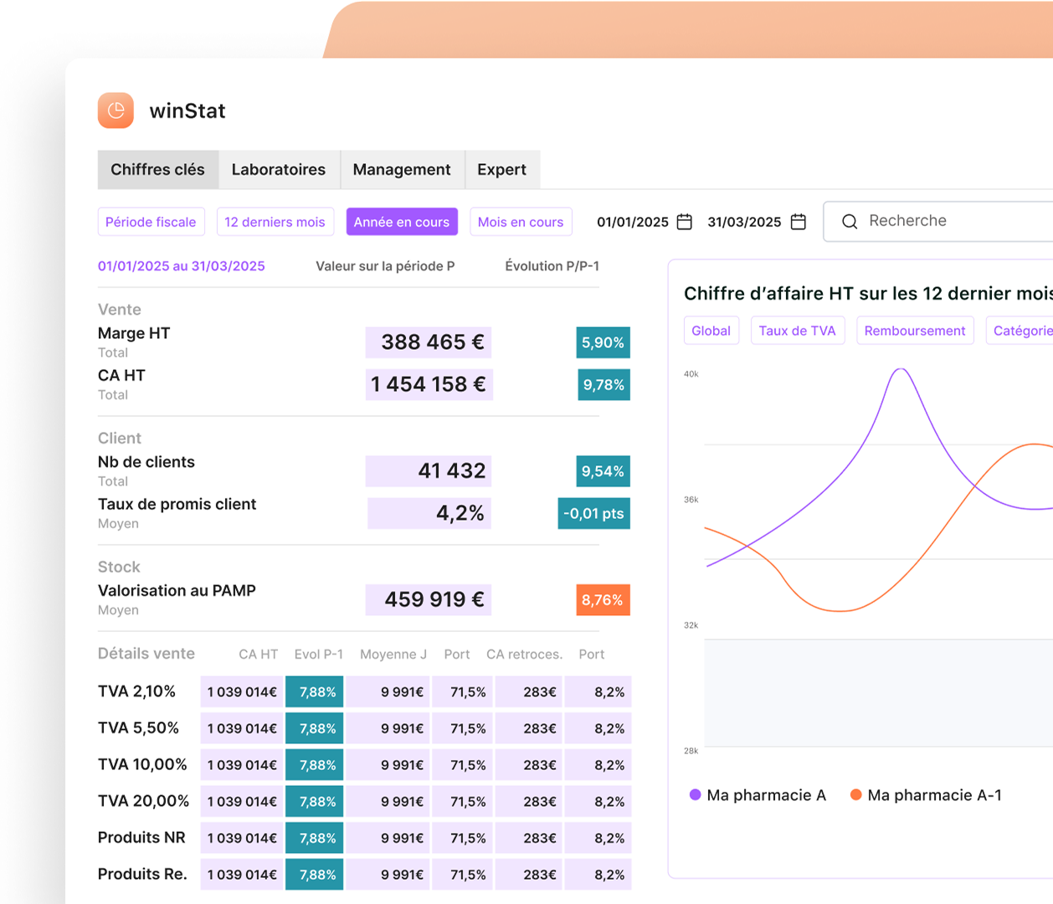The height and width of the screenshot is (904, 1053).
Task: Choose the 12 derniers mois period
Action: (275, 222)
